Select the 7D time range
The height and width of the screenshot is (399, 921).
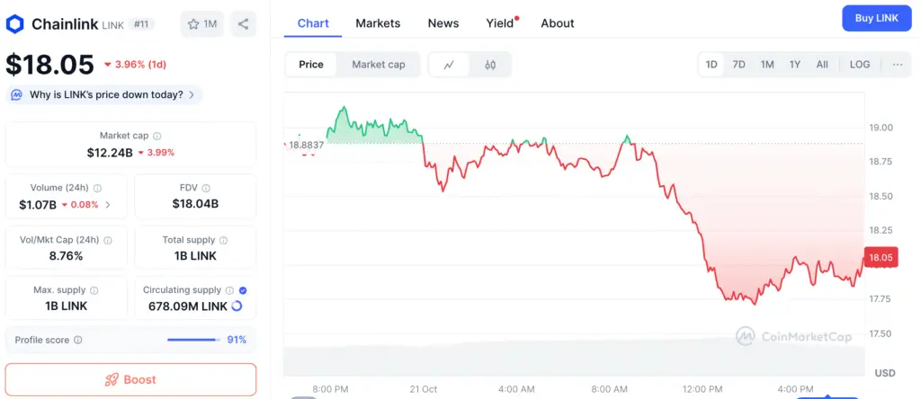[738, 65]
